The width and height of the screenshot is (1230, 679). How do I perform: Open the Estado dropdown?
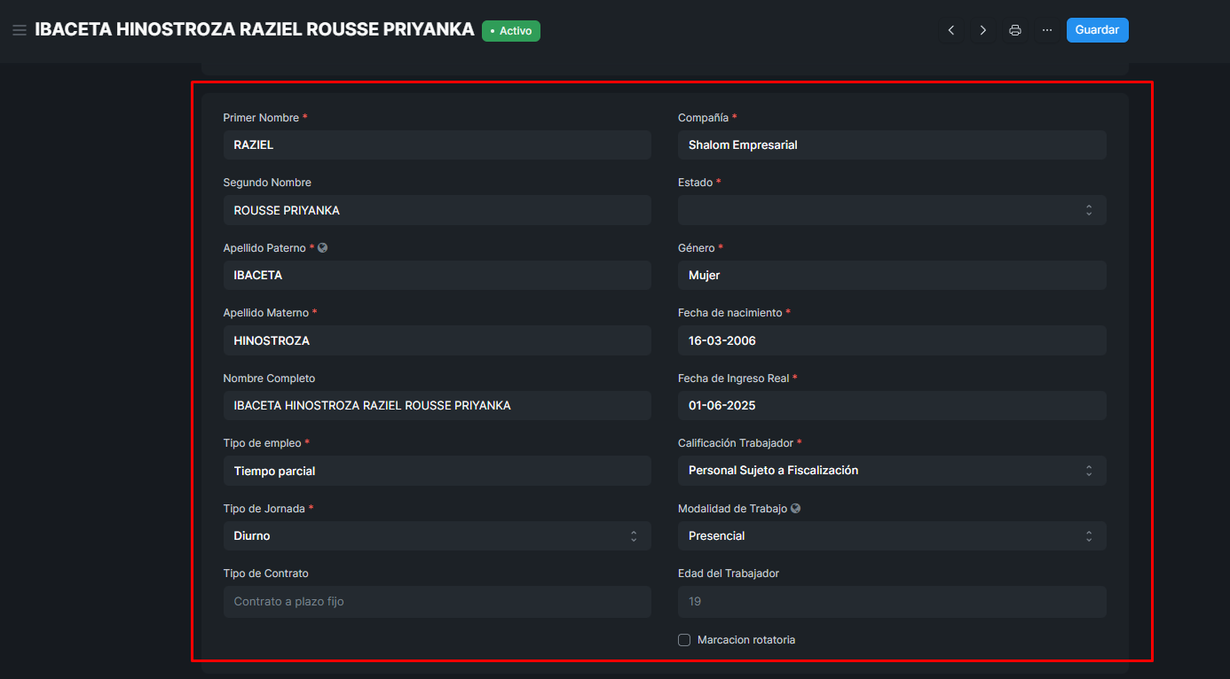[891, 210]
